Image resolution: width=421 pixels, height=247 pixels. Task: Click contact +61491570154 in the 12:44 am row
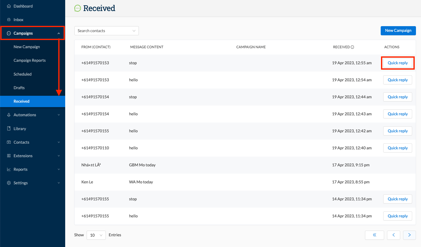click(95, 97)
